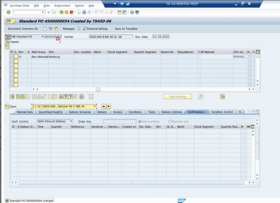Viewport: 280px width, 203px height.
Task: Click the Find binoculars icon
Action: point(84,12)
